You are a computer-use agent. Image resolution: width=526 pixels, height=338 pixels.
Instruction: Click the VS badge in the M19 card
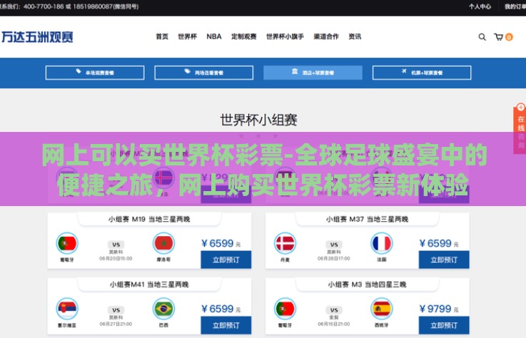tap(116, 245)
